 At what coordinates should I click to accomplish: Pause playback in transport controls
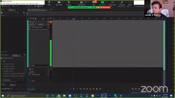tap(77, 89)
